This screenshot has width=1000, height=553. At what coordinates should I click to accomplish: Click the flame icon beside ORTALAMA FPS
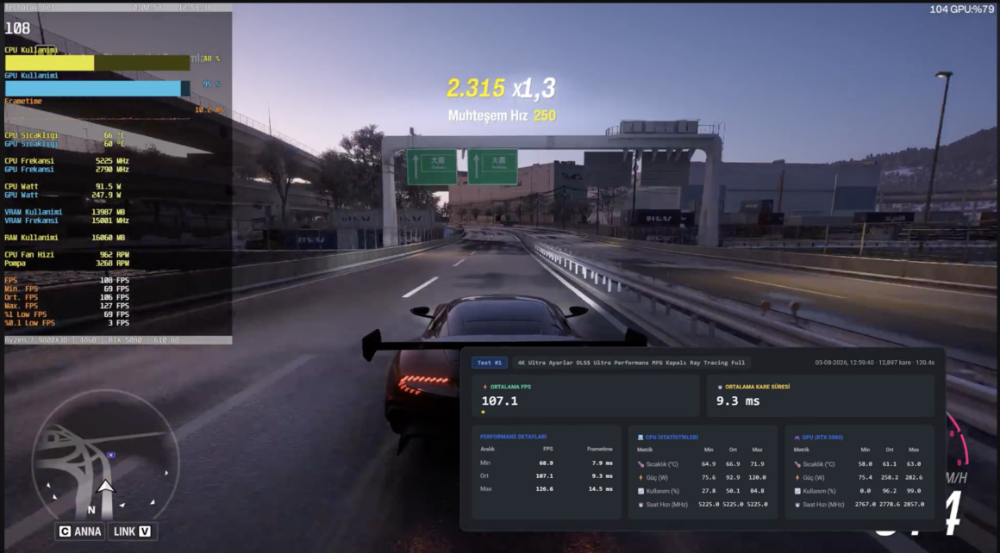coord(484,387)
